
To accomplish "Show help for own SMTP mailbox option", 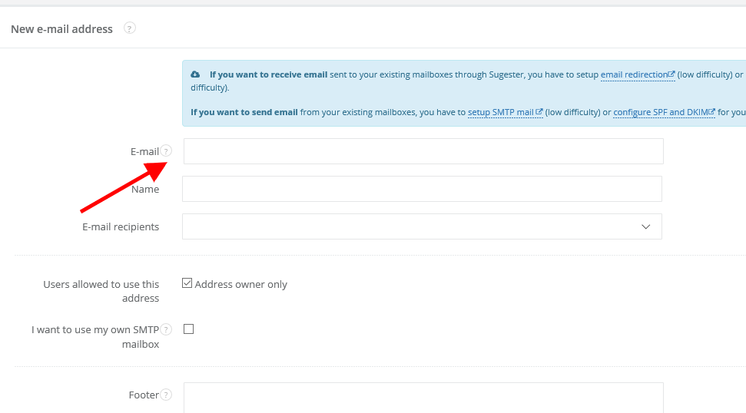I will 166,329.
